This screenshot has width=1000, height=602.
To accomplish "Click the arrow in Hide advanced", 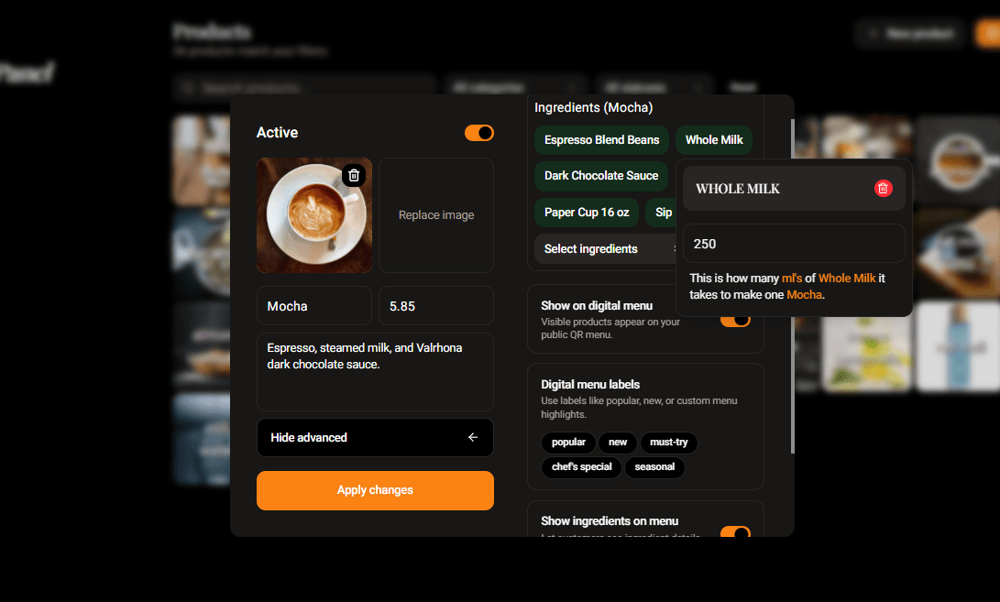I will coord(473,437).
